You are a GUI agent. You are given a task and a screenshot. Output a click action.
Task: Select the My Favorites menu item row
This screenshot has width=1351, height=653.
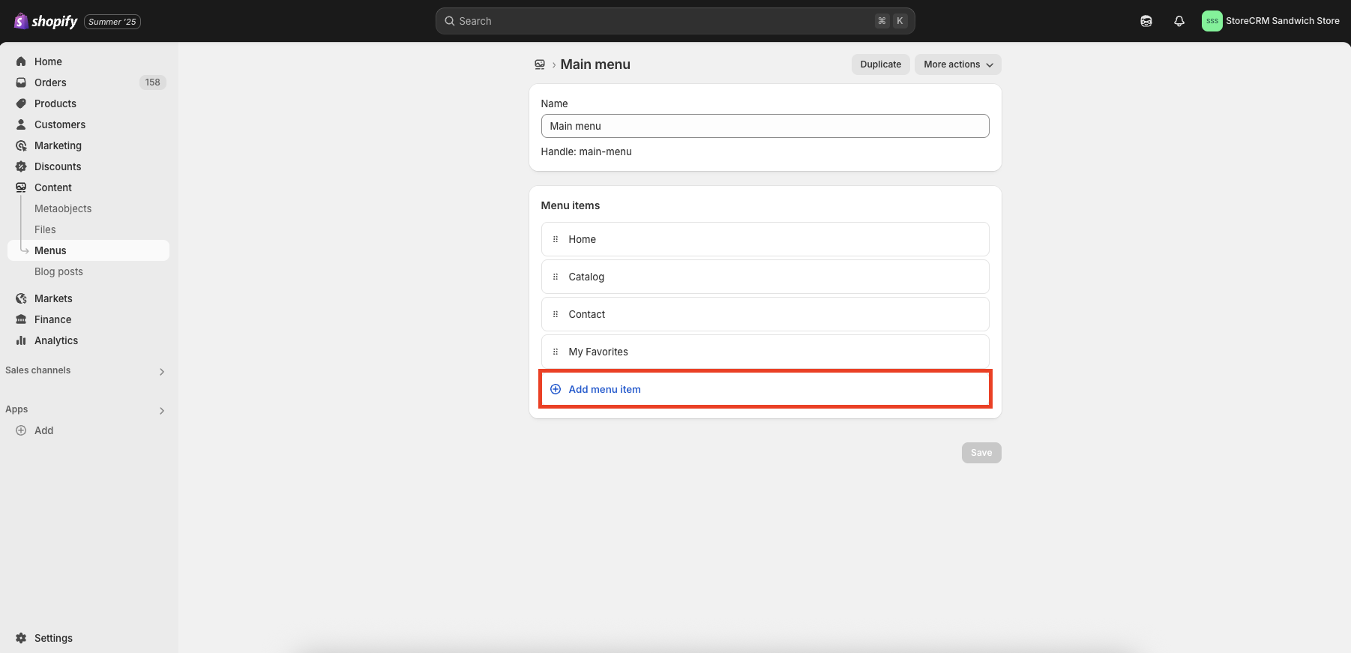pyautogui.click(x=765, y=352)
